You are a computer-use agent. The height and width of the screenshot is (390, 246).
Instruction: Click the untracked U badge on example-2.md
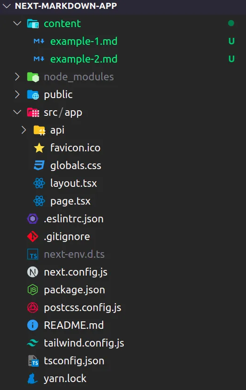point(232,59)
